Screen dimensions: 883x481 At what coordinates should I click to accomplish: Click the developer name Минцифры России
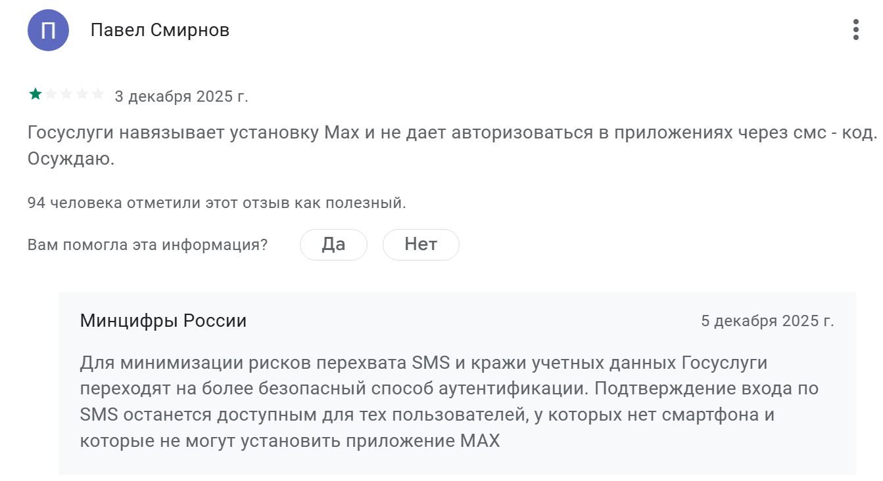(163, 321)
